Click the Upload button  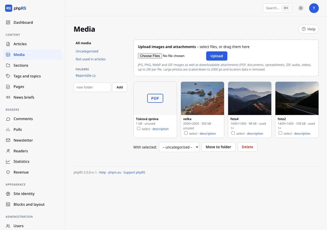coord(217,56)
